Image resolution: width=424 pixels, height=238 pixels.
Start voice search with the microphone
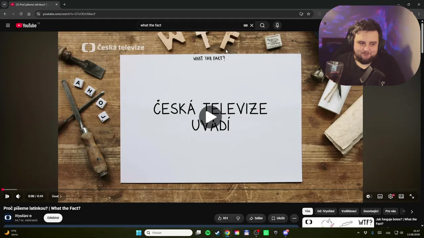(277, 25)
